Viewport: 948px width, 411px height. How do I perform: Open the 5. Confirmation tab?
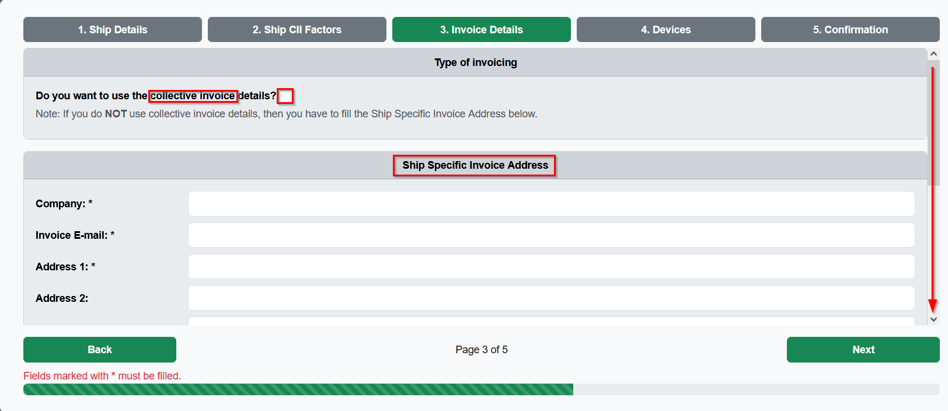pyautogui.click(x=851, y=30)
